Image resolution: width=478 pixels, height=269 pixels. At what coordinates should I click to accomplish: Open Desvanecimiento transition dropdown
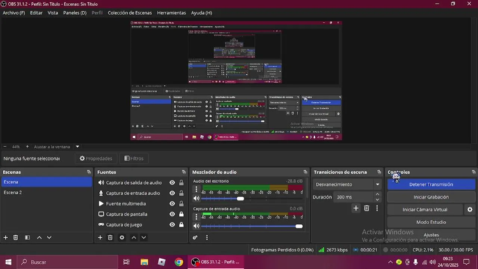pos(347,185)
